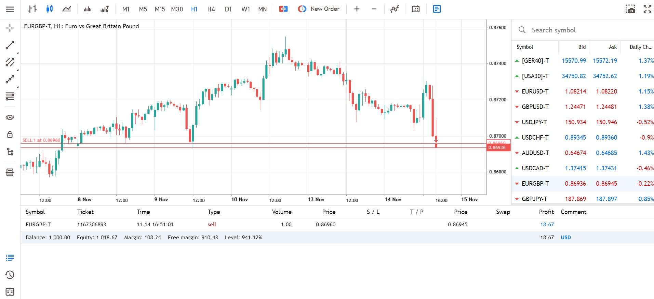
Task: Select EURGBP-T row in Market Watch
Action: tap(583, 184)
